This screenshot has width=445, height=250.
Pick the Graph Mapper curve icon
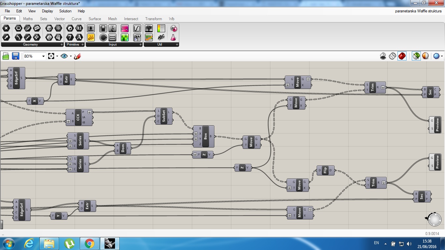click(x=137, y=28)
